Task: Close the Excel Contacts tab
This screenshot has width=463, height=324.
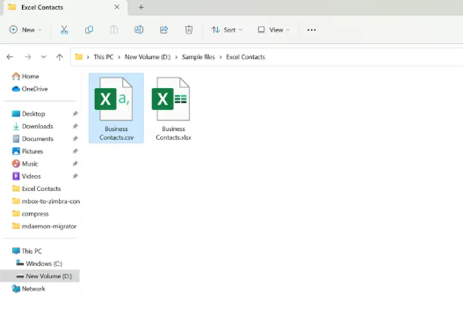Action: tap(117, 7)
